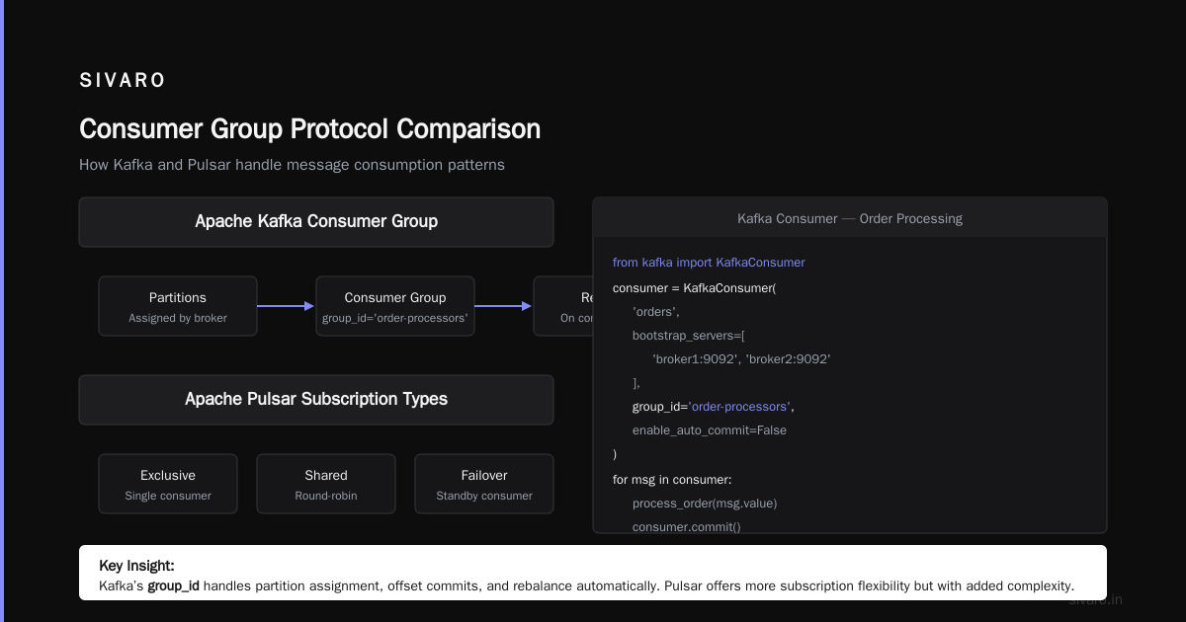Select the Failover standby consumer card
The width and height of the screenshot is (1186, 622).
[484, 484]
